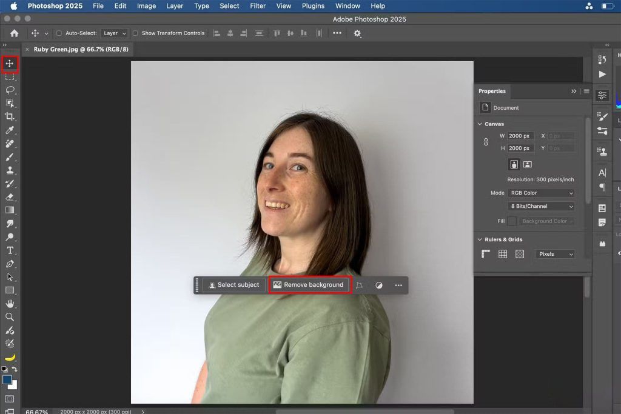Select the Lasso tool
This screenshot has height=414, width=621.
click(10, 90)
